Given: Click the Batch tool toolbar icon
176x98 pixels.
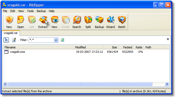Looking at the screenshot, I should (x=122, y=20).
